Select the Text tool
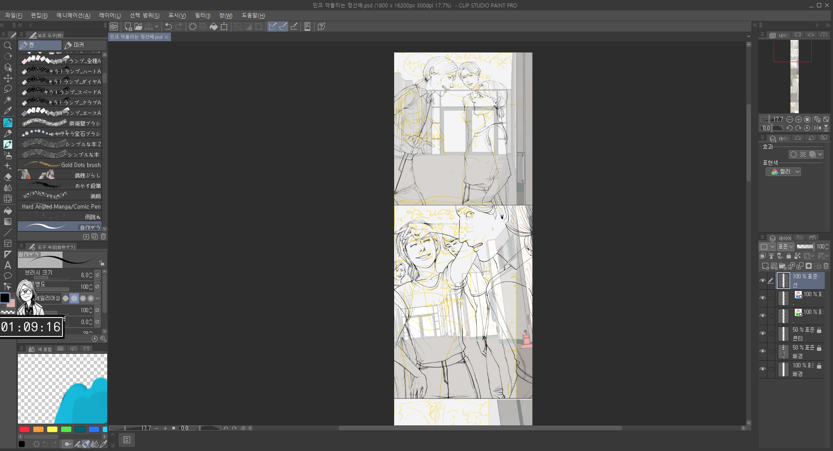Screen dimensions: 833x451 [x=8, y=265]
